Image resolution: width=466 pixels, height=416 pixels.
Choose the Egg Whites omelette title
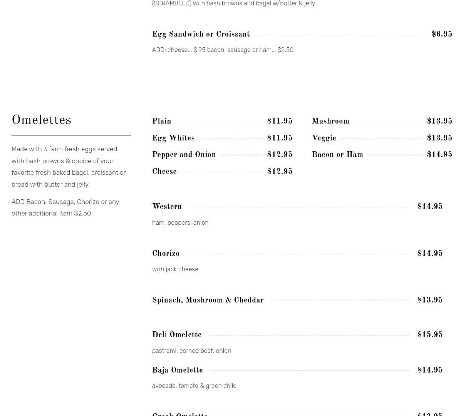point(173,139)
